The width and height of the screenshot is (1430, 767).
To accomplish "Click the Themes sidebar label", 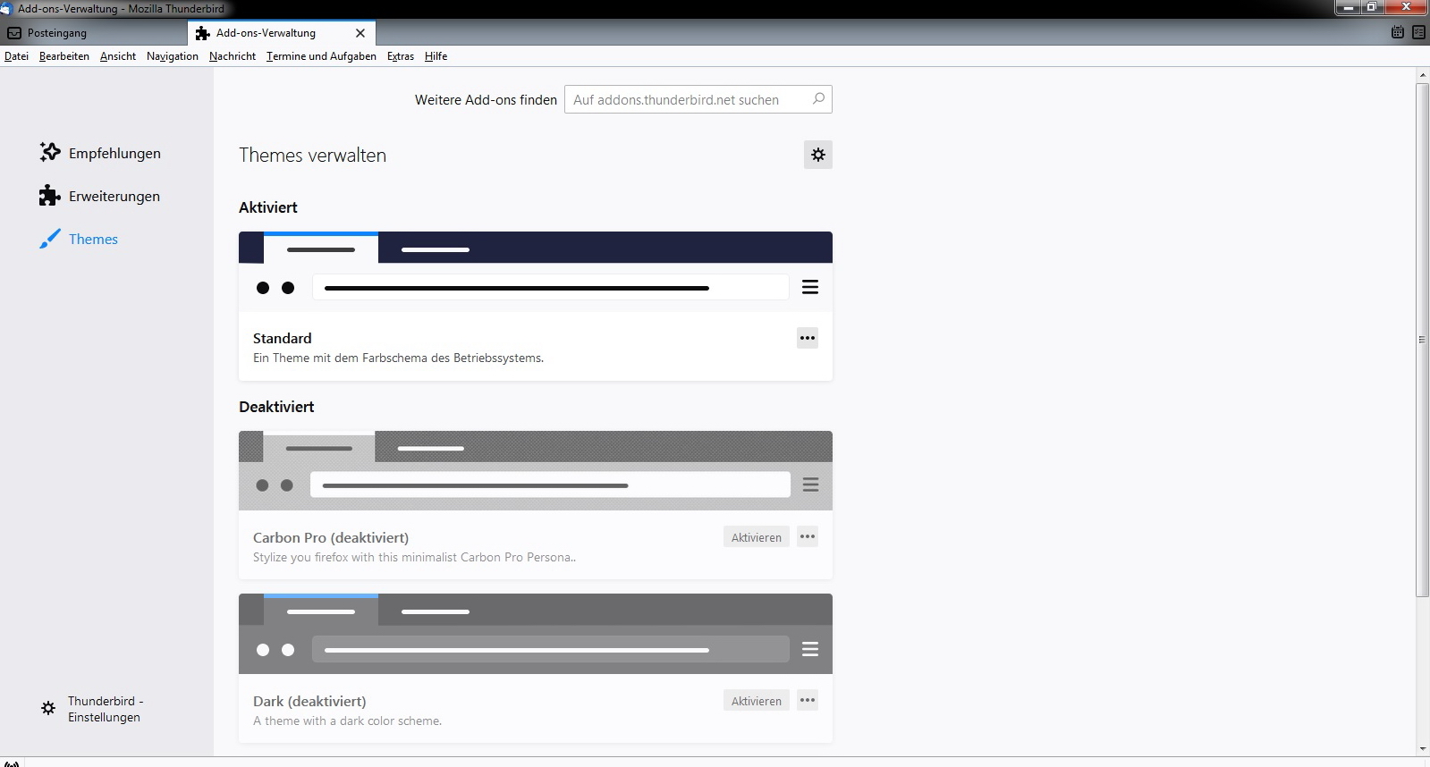I will (93, 239).
